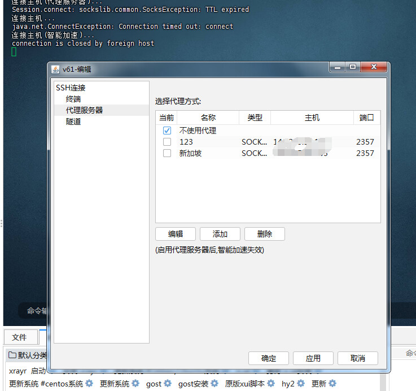Click the 应用 button
416x391 pixels.
click(x=313, y=358)
